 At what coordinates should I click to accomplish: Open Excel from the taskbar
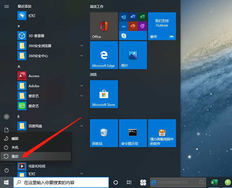click(214, 183)
